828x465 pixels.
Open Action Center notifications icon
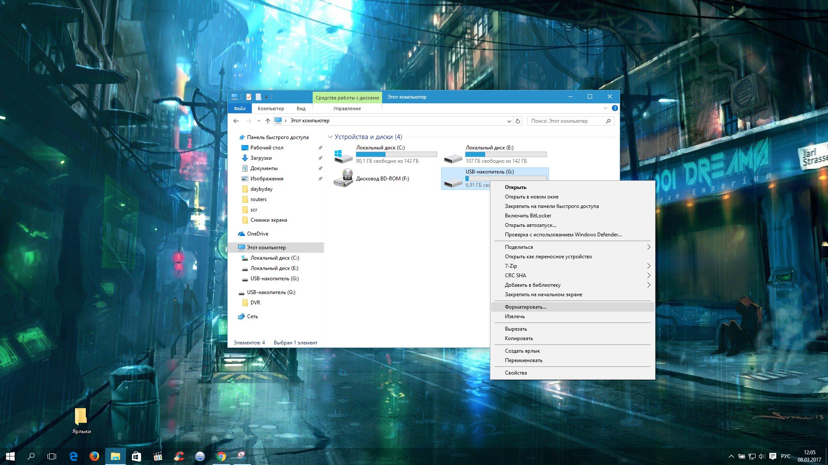click(x=772, y=456)
